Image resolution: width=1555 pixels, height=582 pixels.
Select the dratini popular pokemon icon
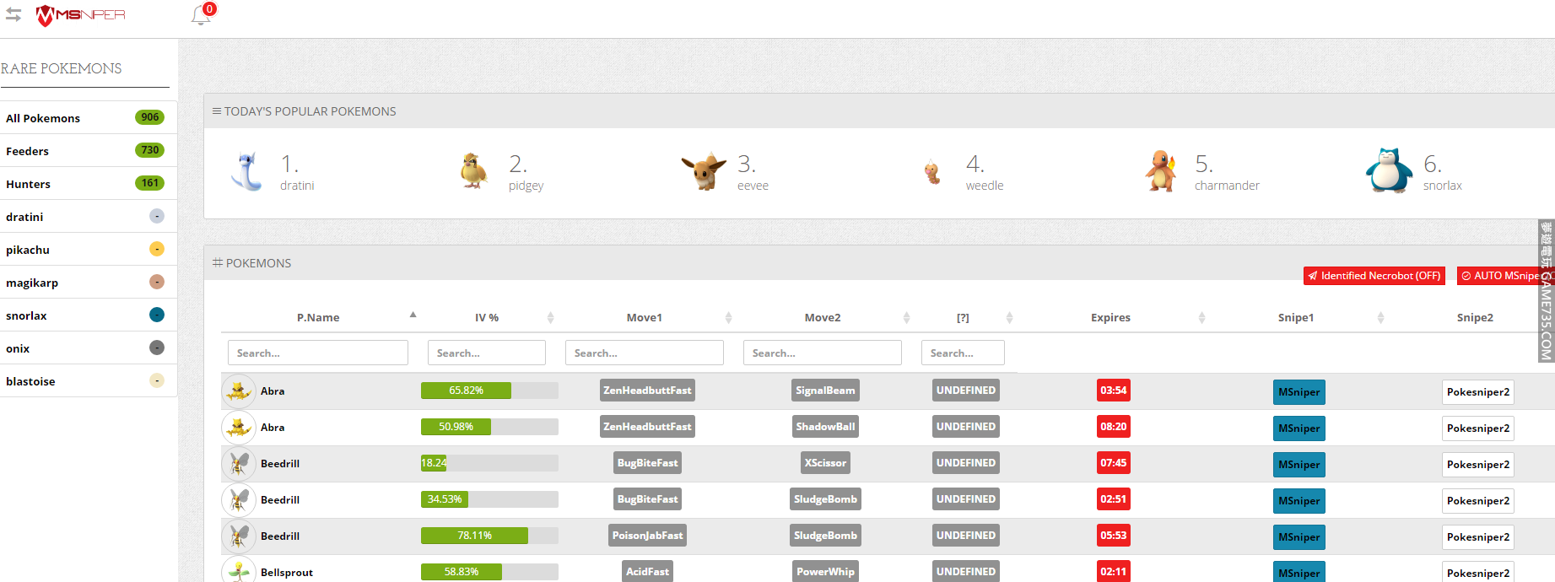click(247, 171)
